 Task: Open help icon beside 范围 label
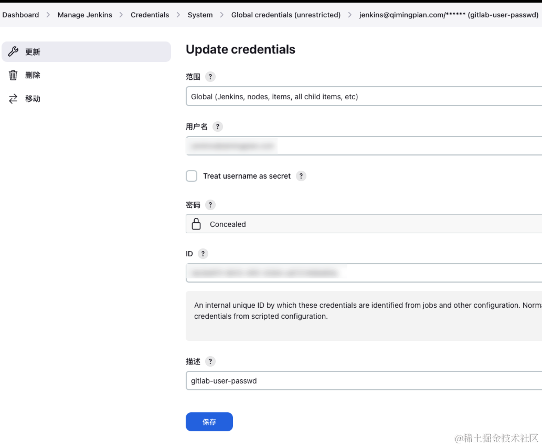coord(210,77)
